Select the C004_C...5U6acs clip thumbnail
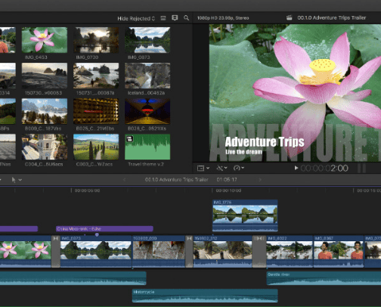Screen dimensions: 381x307 [45, 147]
